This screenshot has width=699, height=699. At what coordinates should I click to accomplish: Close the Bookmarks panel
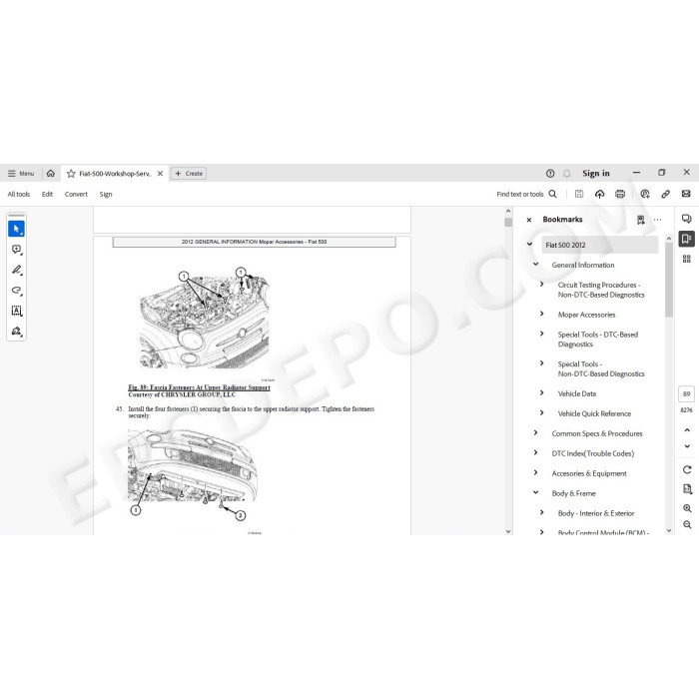[529, 220]
